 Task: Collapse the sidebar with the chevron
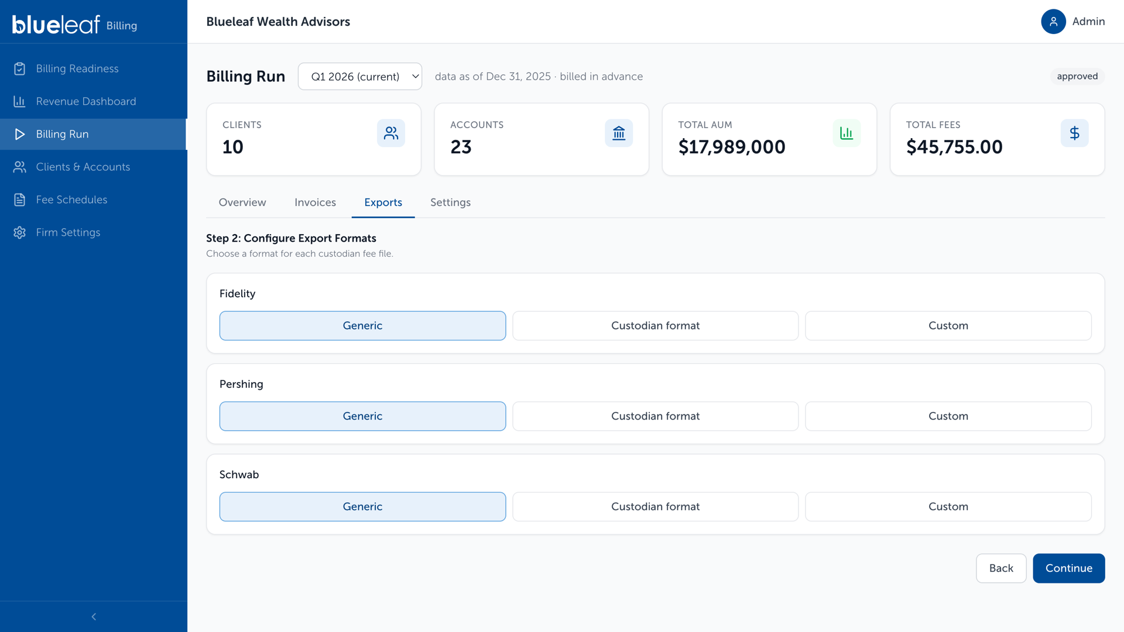tap(94, 617)
